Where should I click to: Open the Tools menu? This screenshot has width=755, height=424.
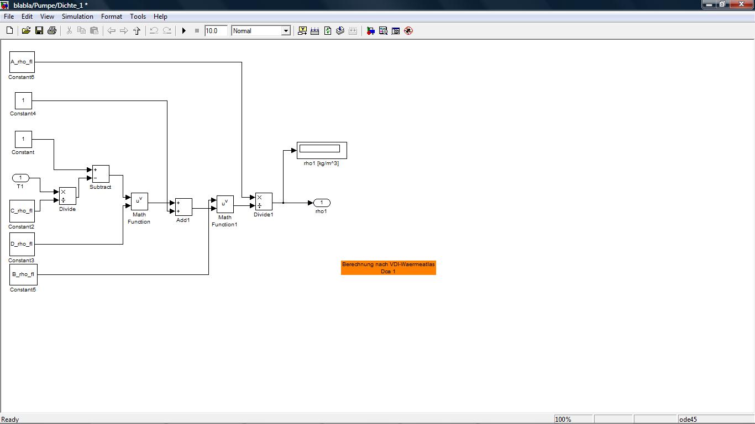point(138,17)
